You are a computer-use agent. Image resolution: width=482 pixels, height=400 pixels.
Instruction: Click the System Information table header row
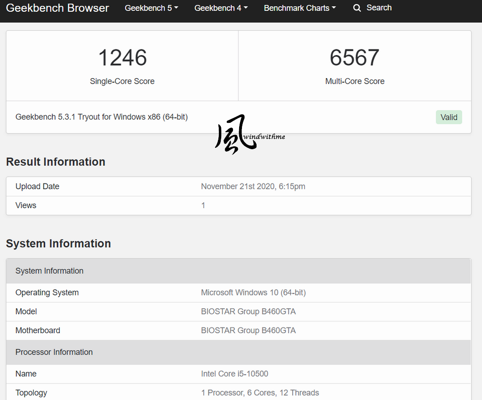point(239,271)
